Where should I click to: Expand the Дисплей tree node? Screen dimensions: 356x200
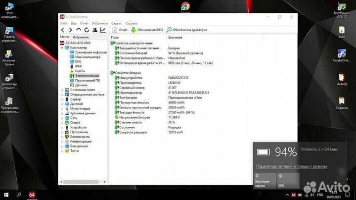pyautogui.click(x=62, y=104)
